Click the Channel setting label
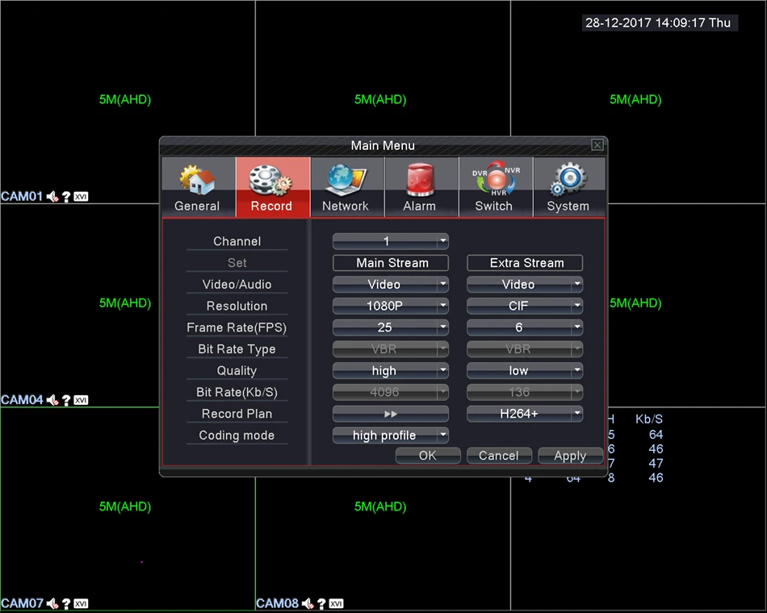Screen dimensions: 767x613 pos(237,241)
